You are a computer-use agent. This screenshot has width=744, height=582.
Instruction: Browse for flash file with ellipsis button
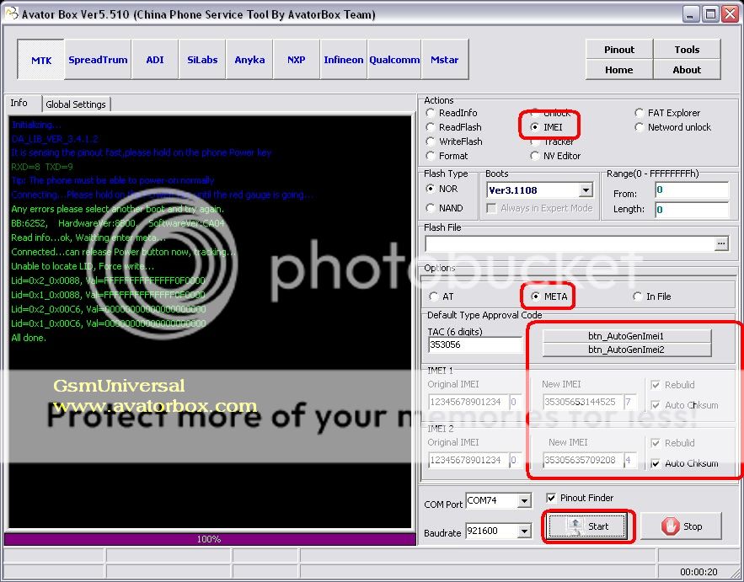[x=721, y=243]
